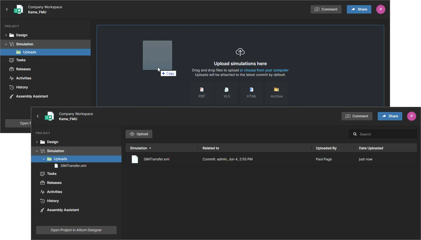Click the XLS file type icon
The height and width of the screenshot is (240, 421).
tap(227, 90)
